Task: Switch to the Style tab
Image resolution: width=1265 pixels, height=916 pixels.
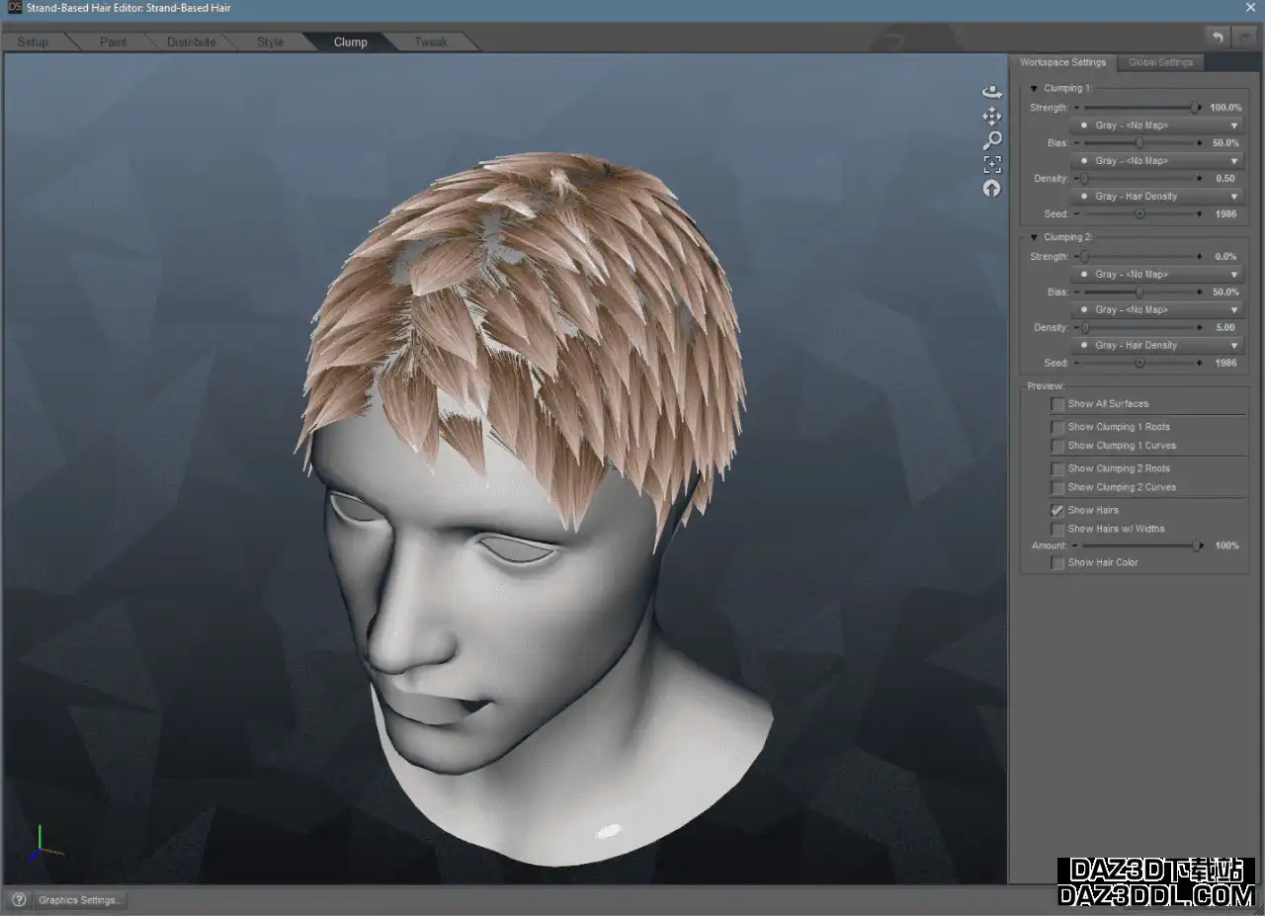Action: click(x=270, y=42)
